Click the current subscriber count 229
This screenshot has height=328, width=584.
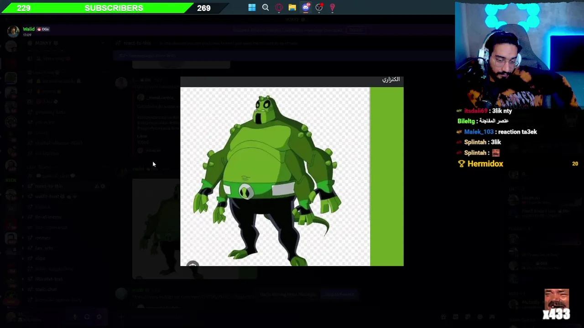tap(24, 8)
